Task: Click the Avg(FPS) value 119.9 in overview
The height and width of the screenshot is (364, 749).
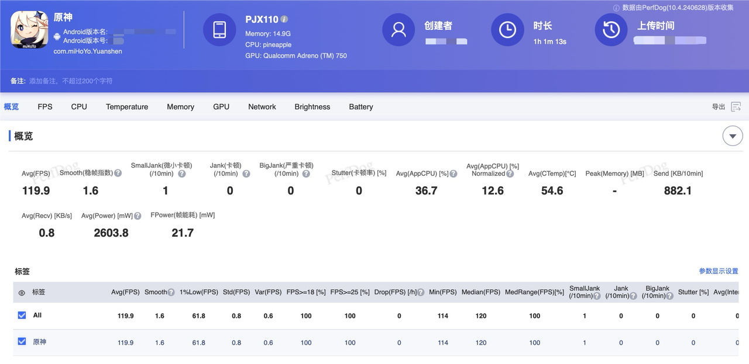Action: coord(36,190)
